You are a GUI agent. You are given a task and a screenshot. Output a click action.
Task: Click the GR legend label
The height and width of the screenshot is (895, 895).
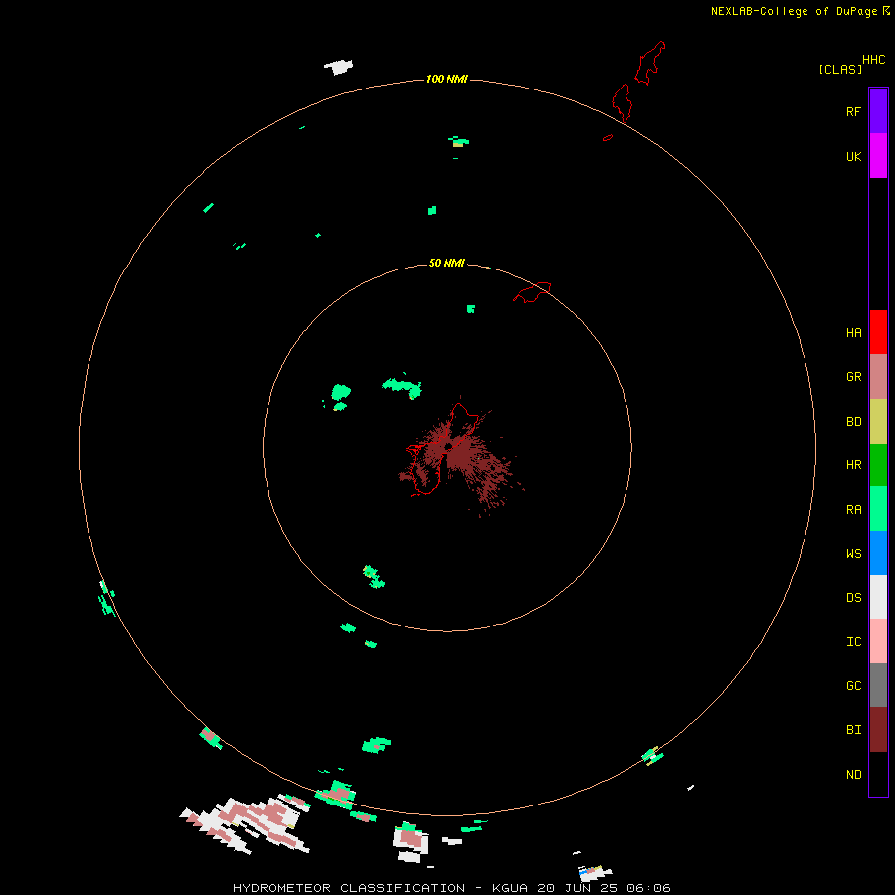tap(853, 377)
